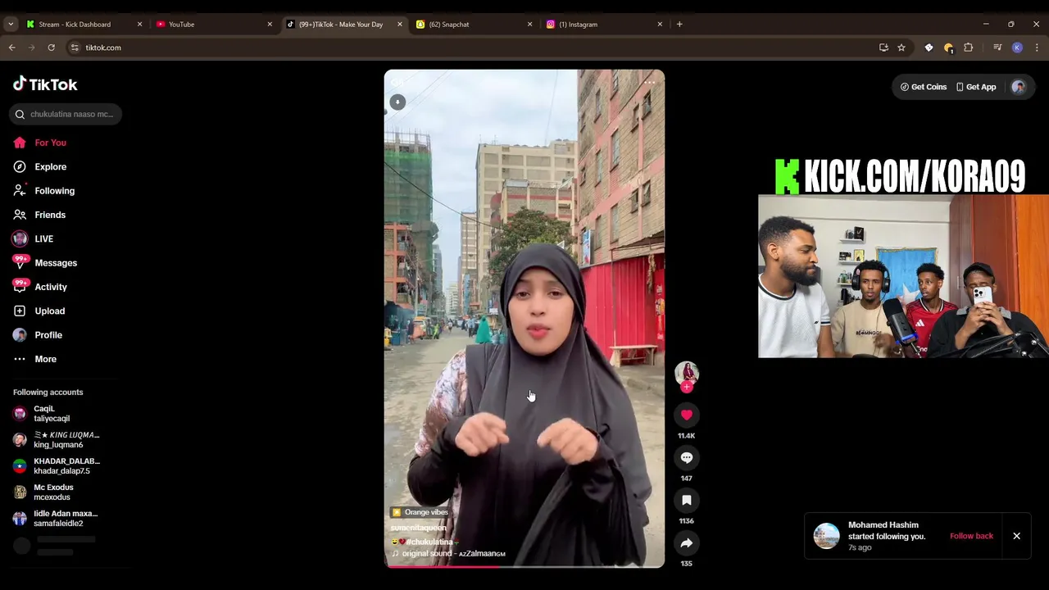This screenshot has height=590, width=1049.
Task: Click the TikTok search field
Action: (66, 114)
